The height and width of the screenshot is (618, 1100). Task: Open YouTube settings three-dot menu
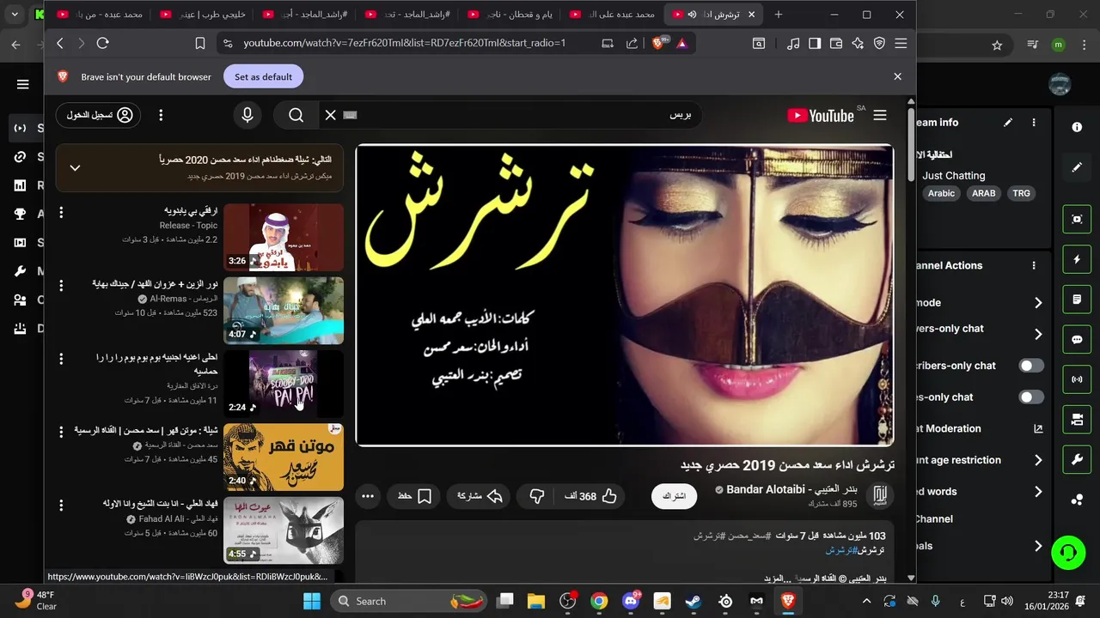(161, 115)
